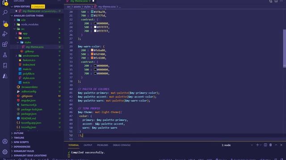
Task: Open the Testing flask view
Action: coord(5,55)
